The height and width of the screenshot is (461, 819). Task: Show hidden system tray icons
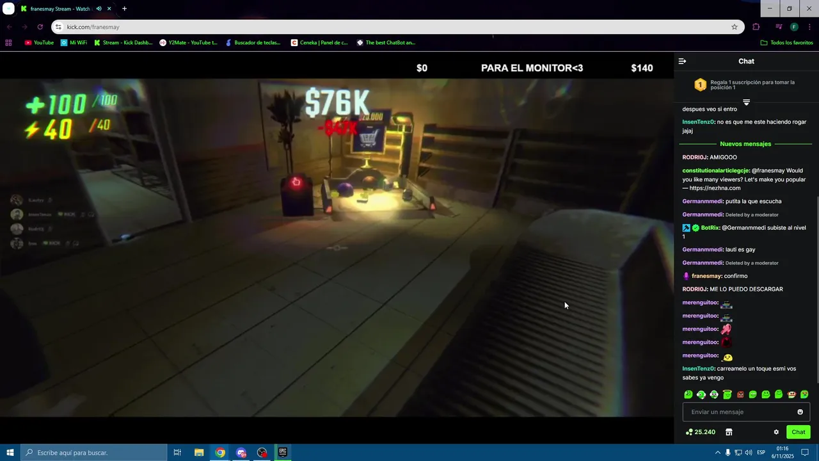pyautogui.click(x=717, y=453)
